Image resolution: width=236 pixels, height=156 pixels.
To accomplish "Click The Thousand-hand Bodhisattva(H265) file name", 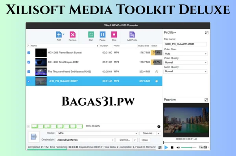I will (69, 72).
